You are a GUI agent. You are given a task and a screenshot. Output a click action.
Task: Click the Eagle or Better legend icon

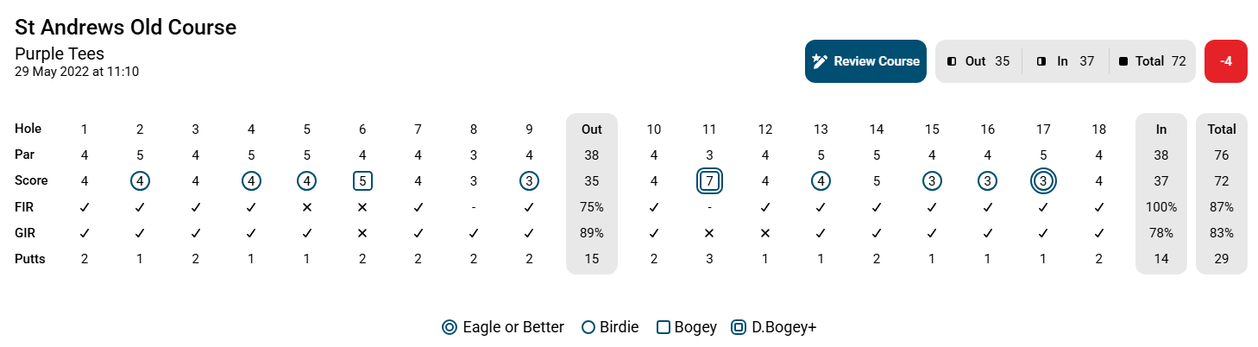tap(449, 327)
